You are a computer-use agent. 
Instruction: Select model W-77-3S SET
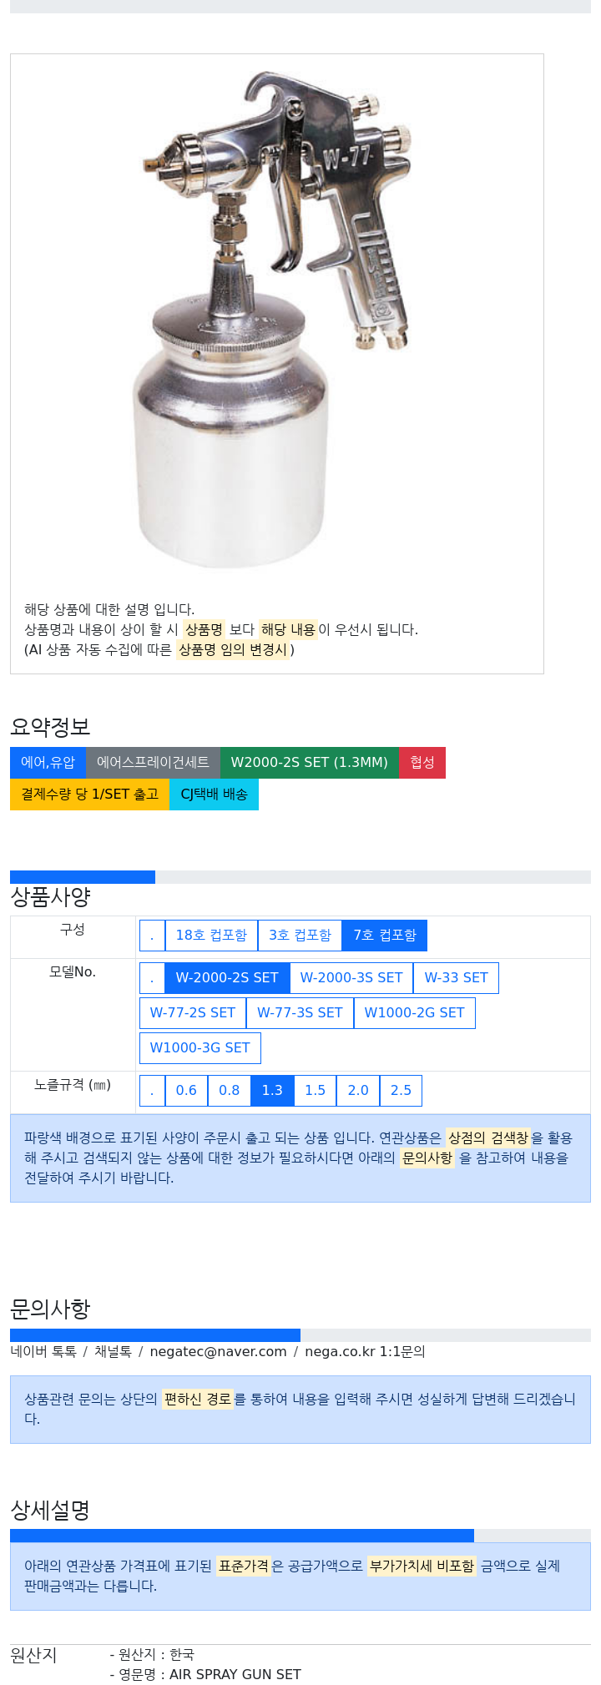click(300, 1012)
